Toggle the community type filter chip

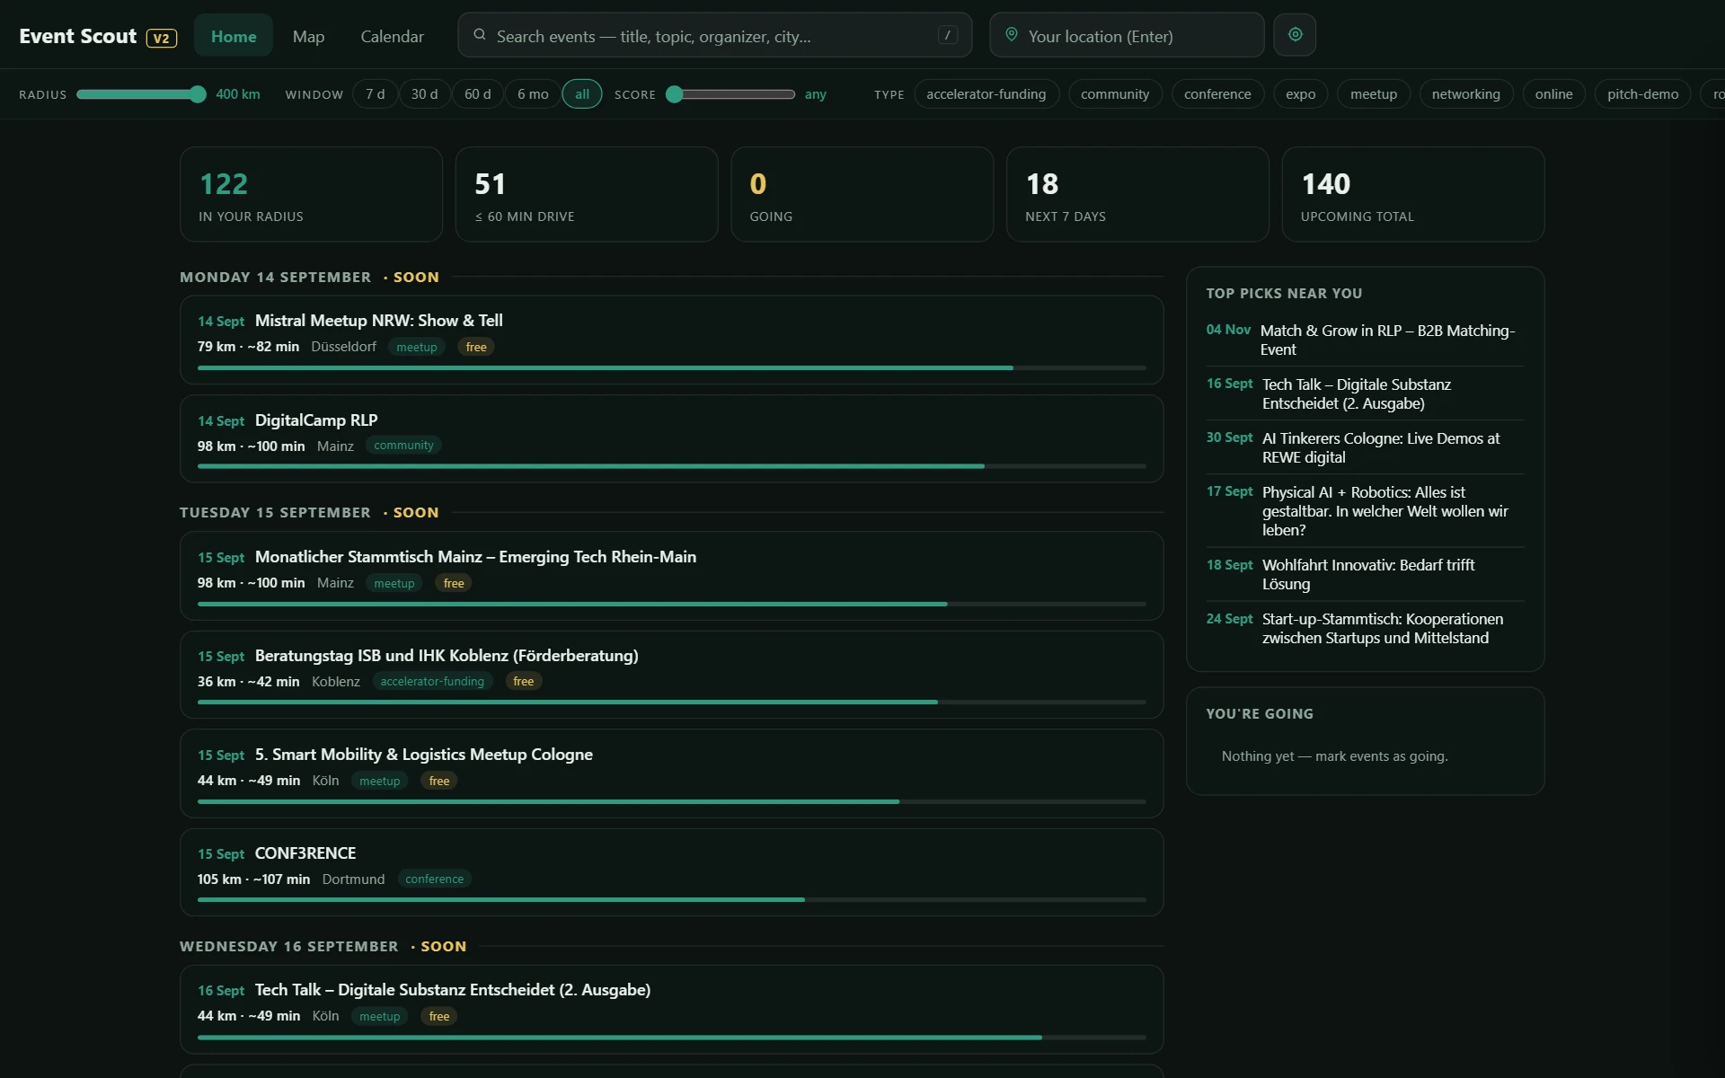[x=1114, y=94]
